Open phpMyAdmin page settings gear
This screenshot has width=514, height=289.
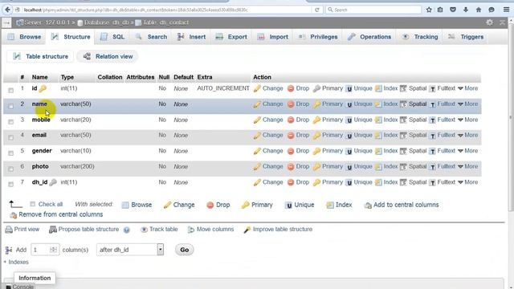489,22
